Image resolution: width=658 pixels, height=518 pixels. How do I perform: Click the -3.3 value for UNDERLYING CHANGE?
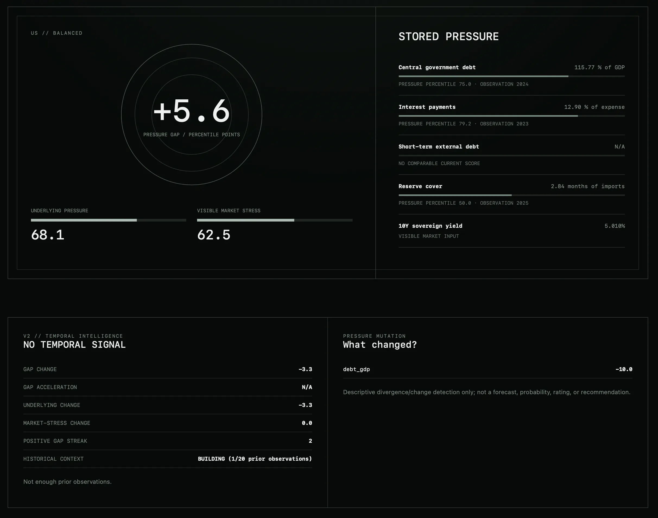pyautogui.click(x=305, y=405)
